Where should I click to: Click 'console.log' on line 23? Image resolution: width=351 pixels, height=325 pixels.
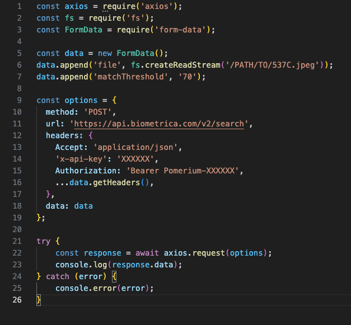tap(81, 265)
